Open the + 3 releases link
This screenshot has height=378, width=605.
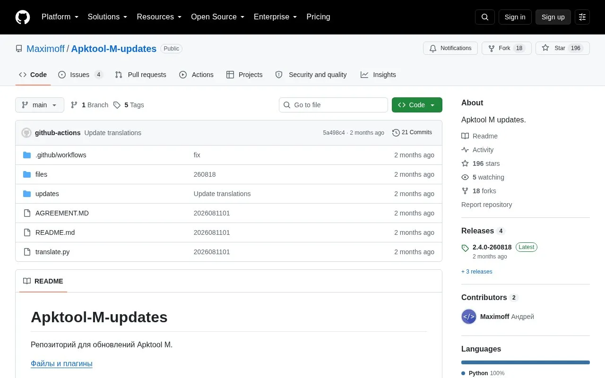point(476,272)
